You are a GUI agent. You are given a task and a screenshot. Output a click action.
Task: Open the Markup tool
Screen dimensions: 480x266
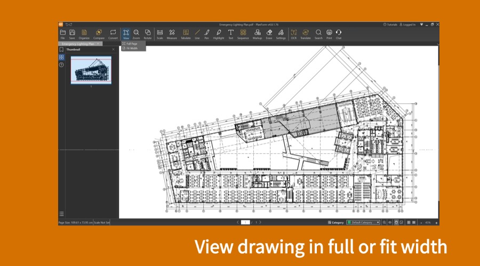pyautogui.click(x=257, y=34)
